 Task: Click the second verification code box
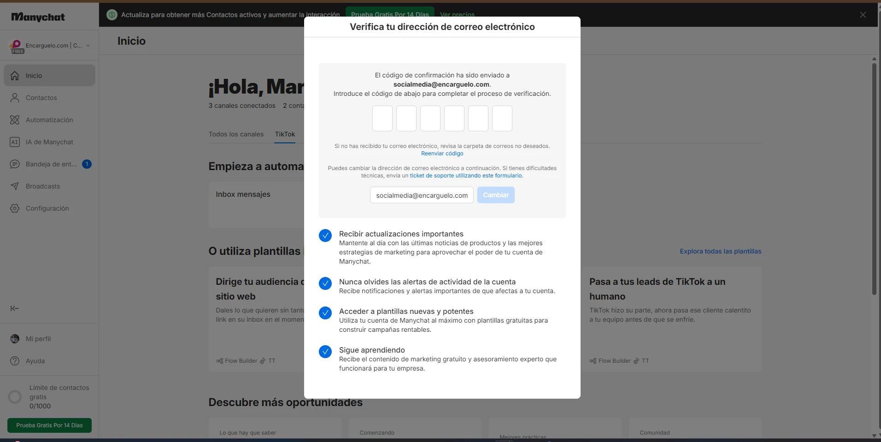point(406,118)
